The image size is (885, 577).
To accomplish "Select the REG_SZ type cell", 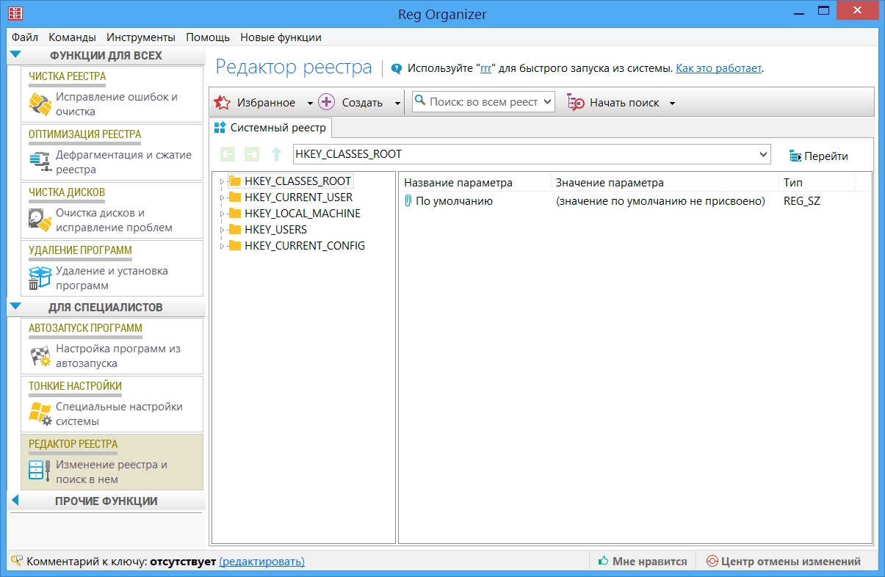I will (802, 201).
